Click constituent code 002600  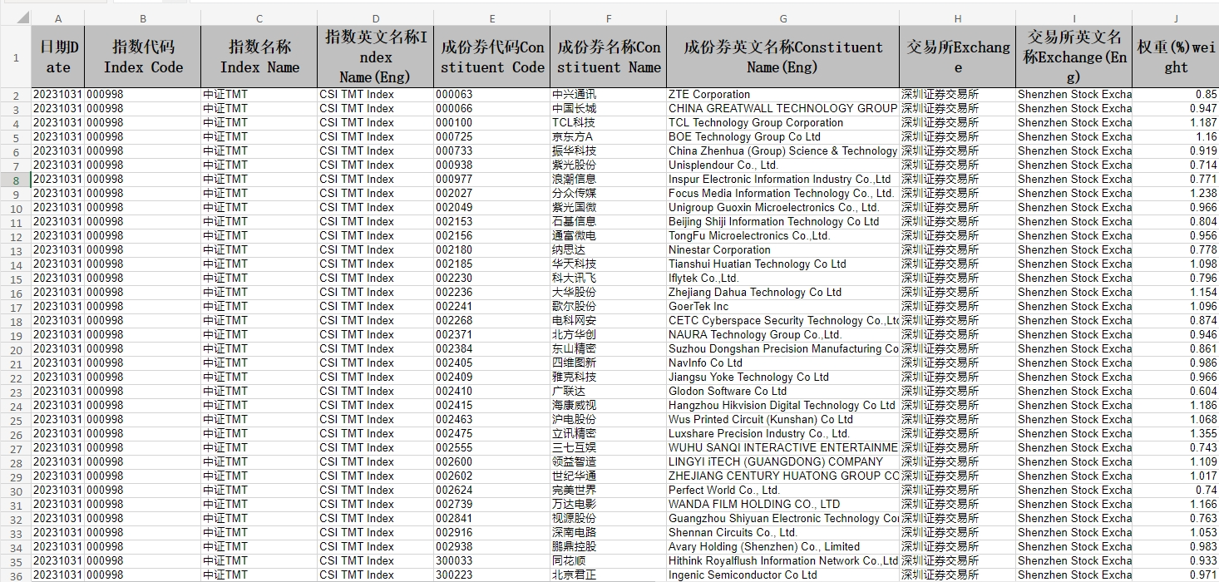(x=492, y=462)
